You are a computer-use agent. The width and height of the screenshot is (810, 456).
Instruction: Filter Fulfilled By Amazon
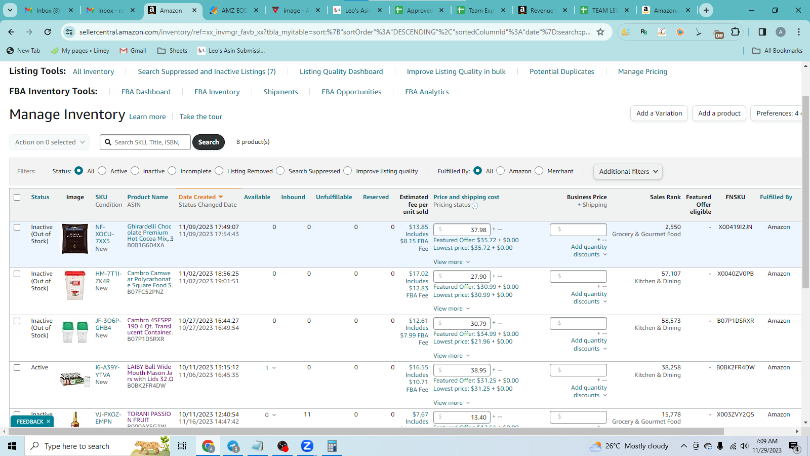(x=501, y=171)
